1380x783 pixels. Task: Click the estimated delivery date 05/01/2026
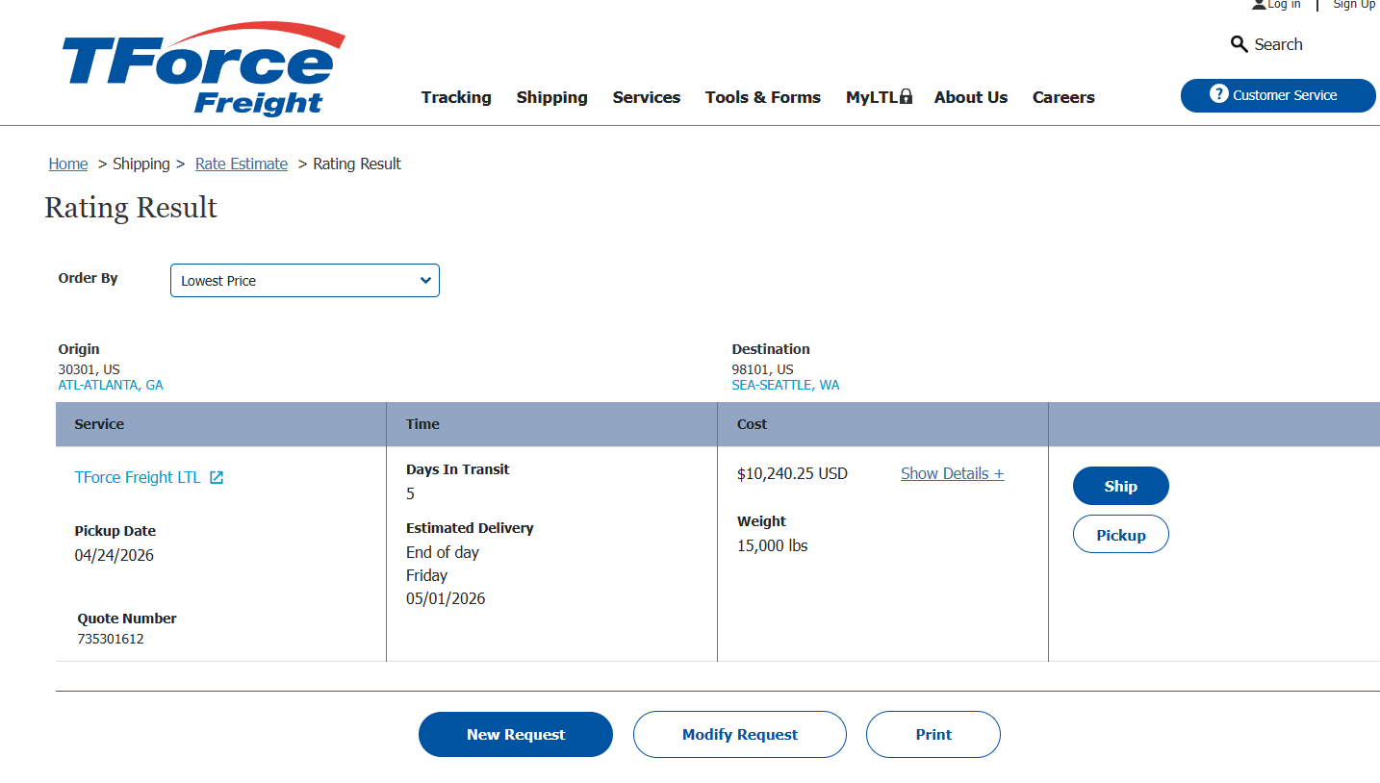click(446, 598)
